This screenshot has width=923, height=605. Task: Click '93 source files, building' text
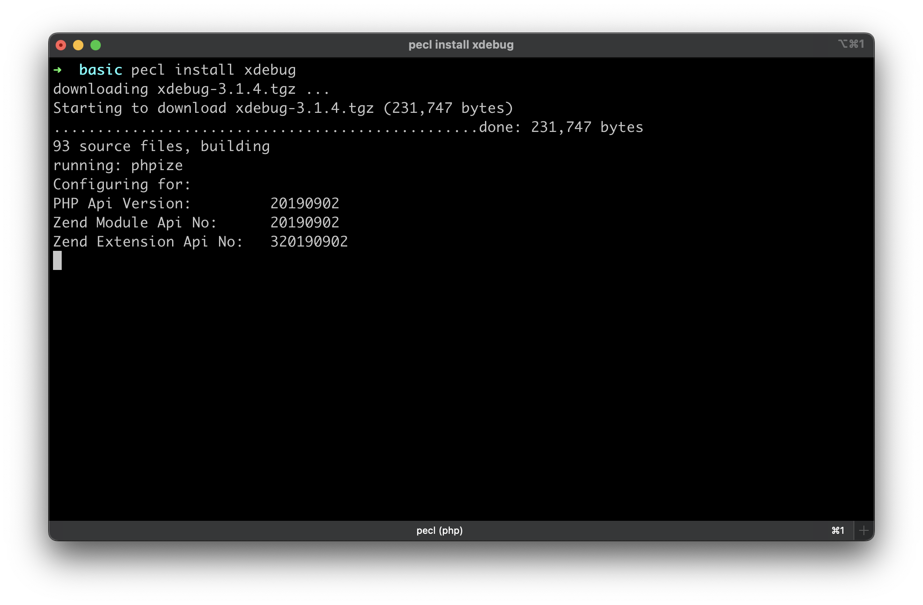(x=161, y=146)
